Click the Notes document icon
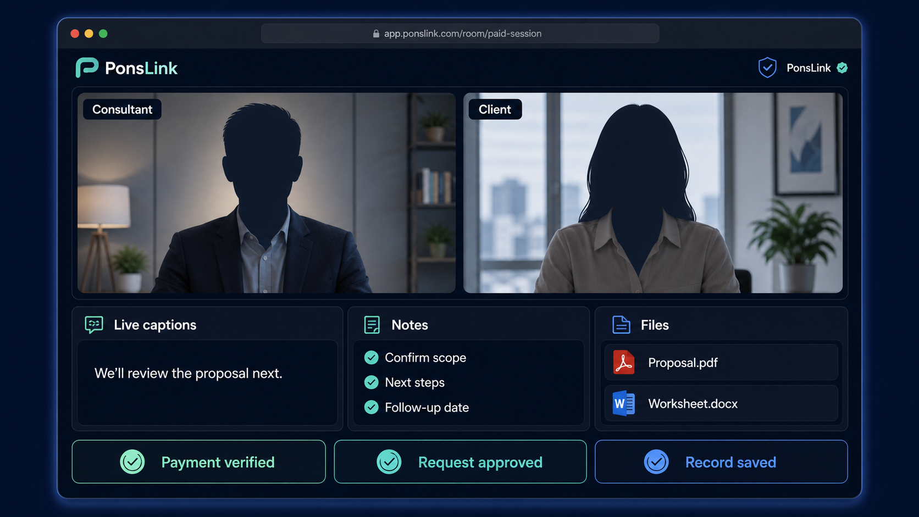Screen dimensions: 919x517 (x=372, y=325)
